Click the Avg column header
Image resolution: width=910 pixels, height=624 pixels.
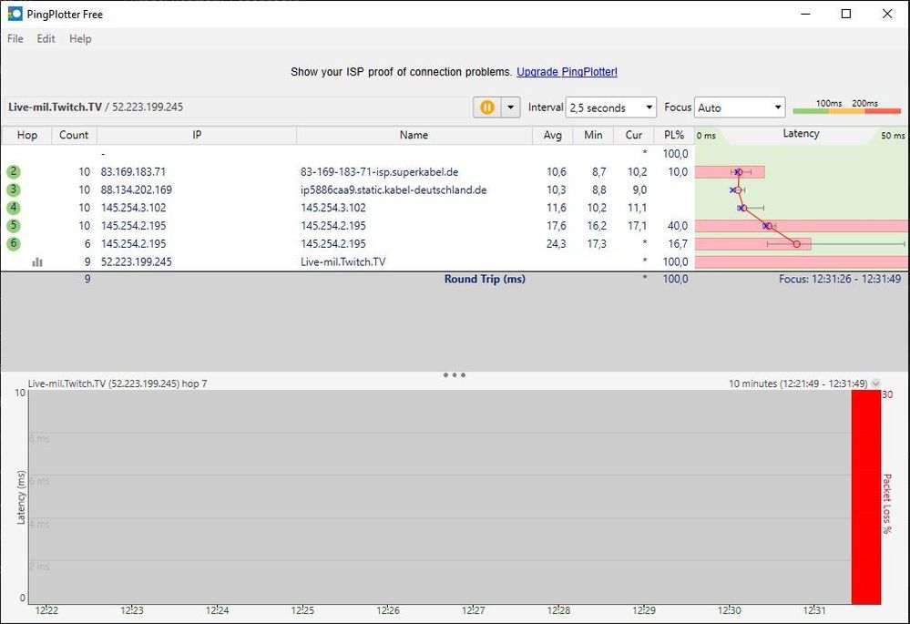point(553,135)
